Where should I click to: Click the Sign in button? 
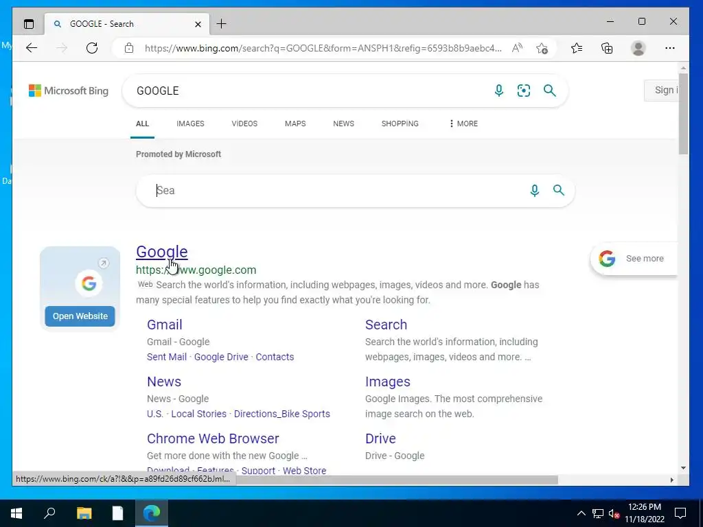click(x=661, y=91)
